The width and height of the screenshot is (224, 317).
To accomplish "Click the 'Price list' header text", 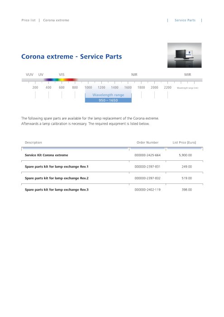I will (x=28, y=20).
